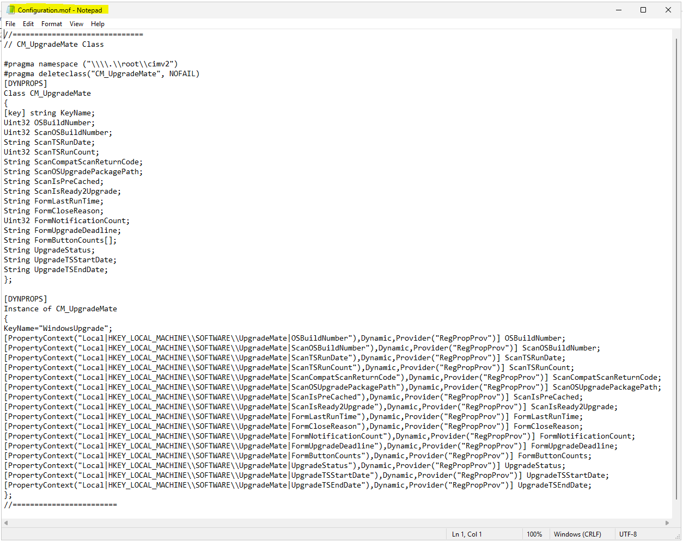Click the 'String ScanIsPreCached;' line

coord(54,182)
